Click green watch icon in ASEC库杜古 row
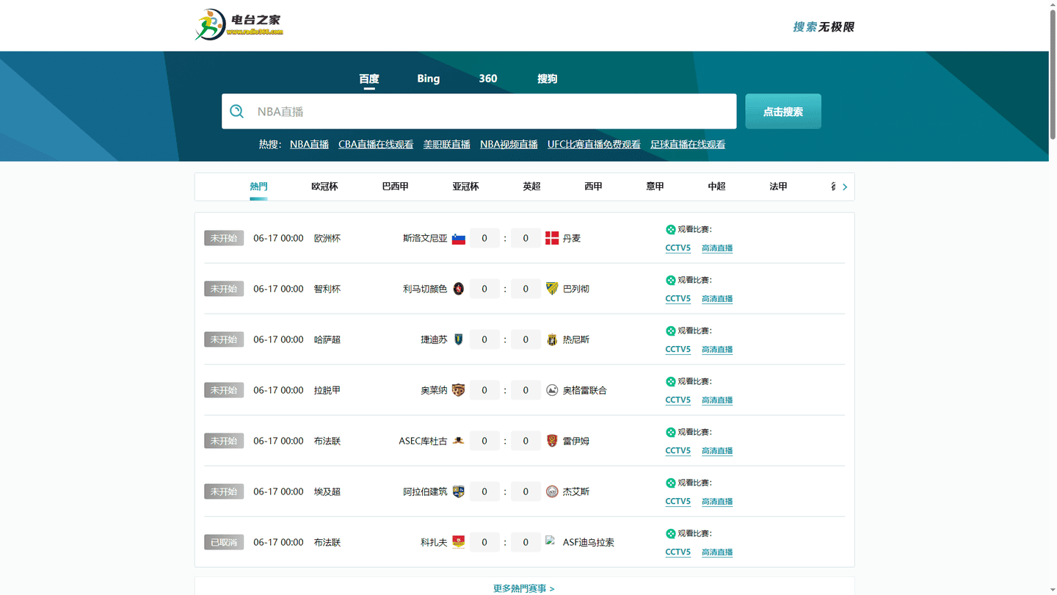 (x=670, y=432)
